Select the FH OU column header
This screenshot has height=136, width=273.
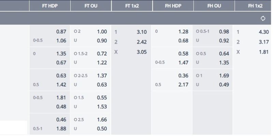(214, 6)
